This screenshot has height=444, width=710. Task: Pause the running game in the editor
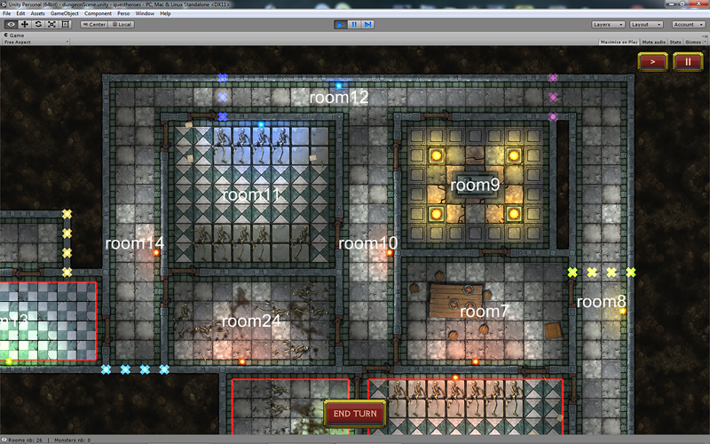coord(354,24)
